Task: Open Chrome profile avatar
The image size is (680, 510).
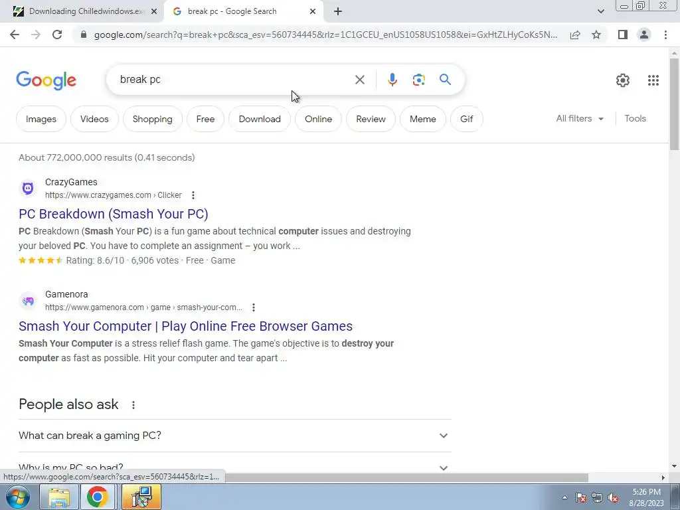Action: (644, 35)
